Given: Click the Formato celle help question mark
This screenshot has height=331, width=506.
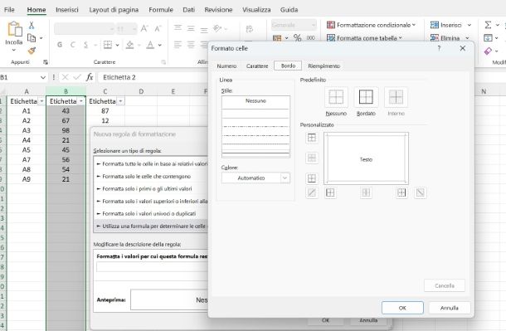Looking at the screenshot, I should coord(439,48).
